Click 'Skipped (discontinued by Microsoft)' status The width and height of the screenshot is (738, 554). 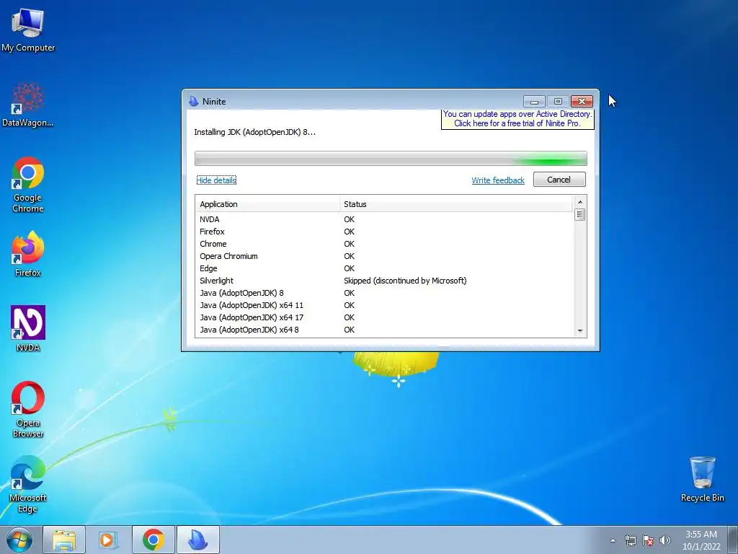click(405, 281)
